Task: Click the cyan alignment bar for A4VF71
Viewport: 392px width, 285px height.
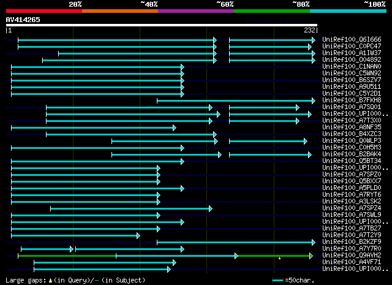Action: point(105,263)
